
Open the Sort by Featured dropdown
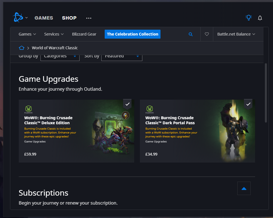click(122, 57)
